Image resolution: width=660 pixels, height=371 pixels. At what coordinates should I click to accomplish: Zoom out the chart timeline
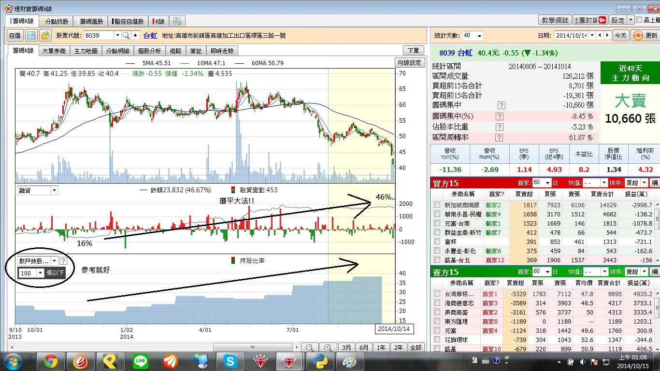coord(310,347)
